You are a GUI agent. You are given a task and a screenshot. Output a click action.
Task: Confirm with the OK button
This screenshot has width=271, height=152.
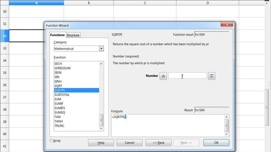[x=216, y=143]
